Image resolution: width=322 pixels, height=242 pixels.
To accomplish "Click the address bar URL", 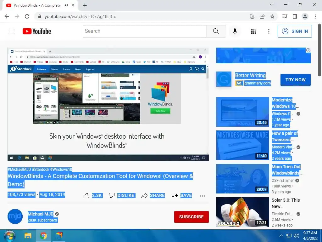I will click(x=80, y=16).
